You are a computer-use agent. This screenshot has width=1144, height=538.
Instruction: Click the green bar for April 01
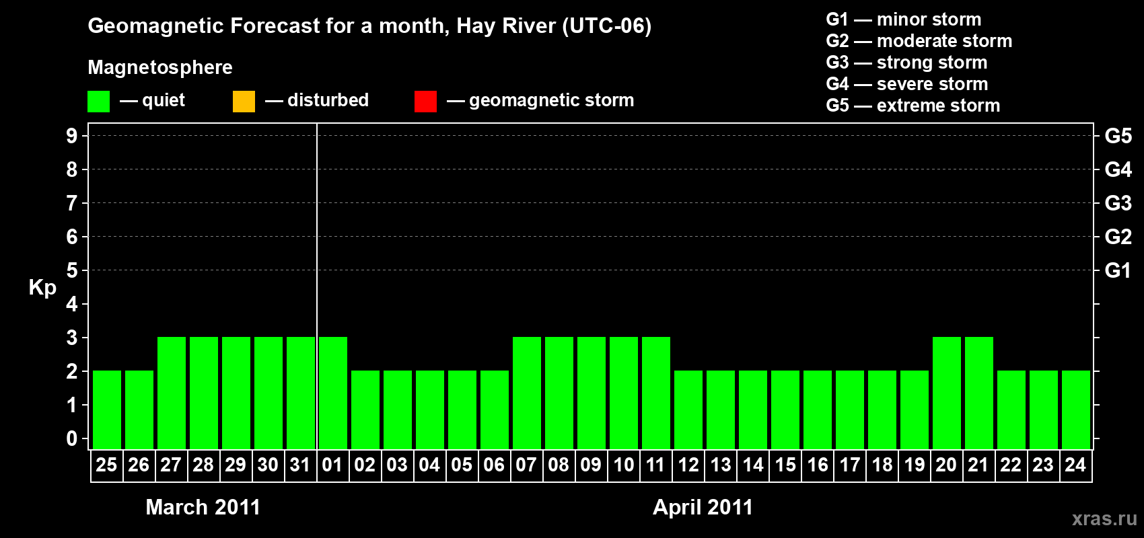[333, 393]
